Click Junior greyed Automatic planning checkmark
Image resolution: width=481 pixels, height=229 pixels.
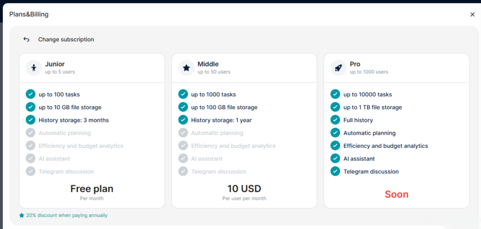[x=31, y=133]
